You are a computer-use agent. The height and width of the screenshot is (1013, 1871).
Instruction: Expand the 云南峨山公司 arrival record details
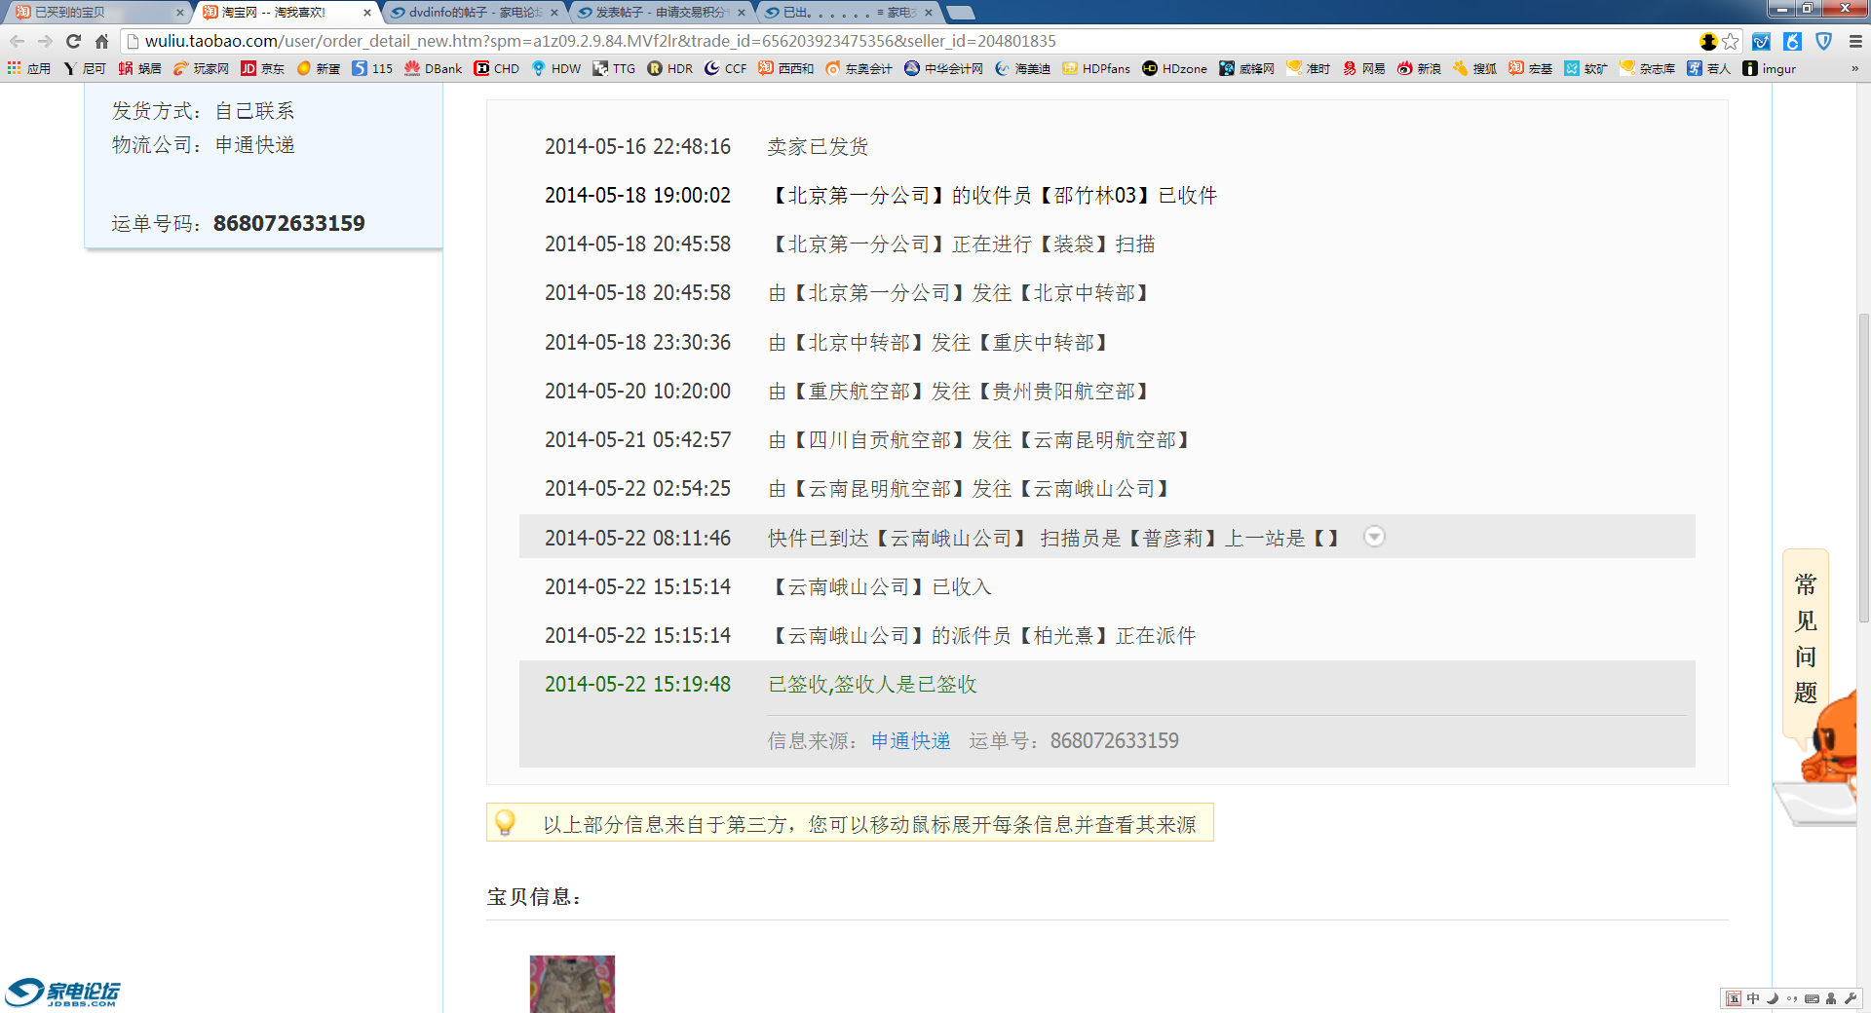coord(1374,537)
